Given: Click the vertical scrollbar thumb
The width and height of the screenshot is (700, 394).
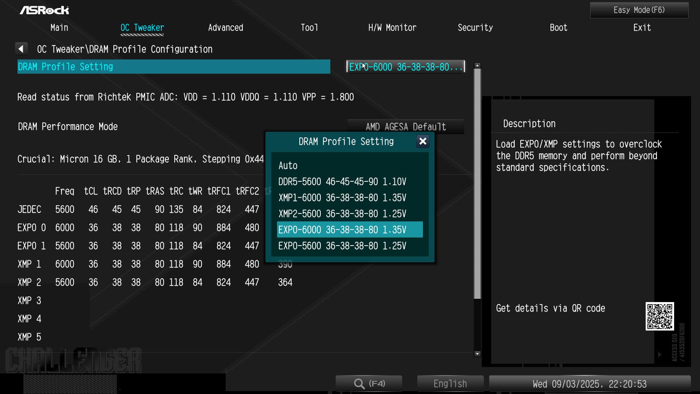Looking at the screenshot, I should tap(477, 184).
